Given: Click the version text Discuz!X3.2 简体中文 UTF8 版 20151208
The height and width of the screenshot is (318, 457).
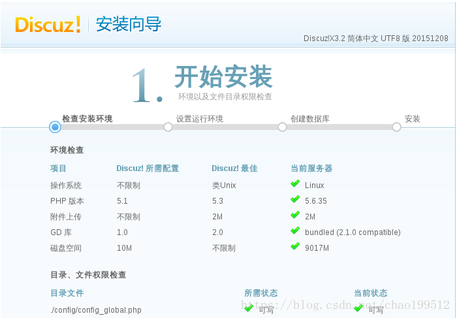Looking at the screenshot, I should (375, 39).
